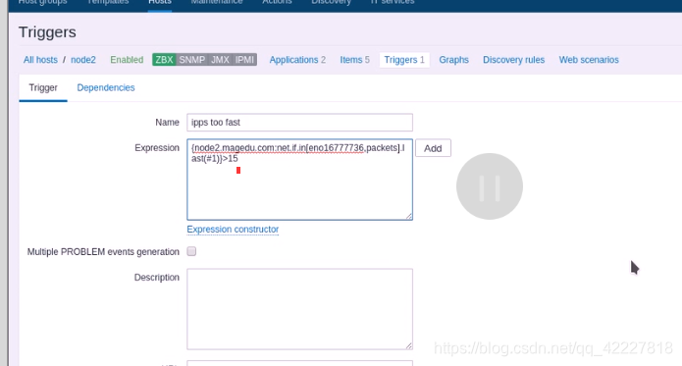Image resolution: width=682 pixels, height=366 pixels.
Task: Click the JMX availability badge
Action: click(x=220, y=60)
